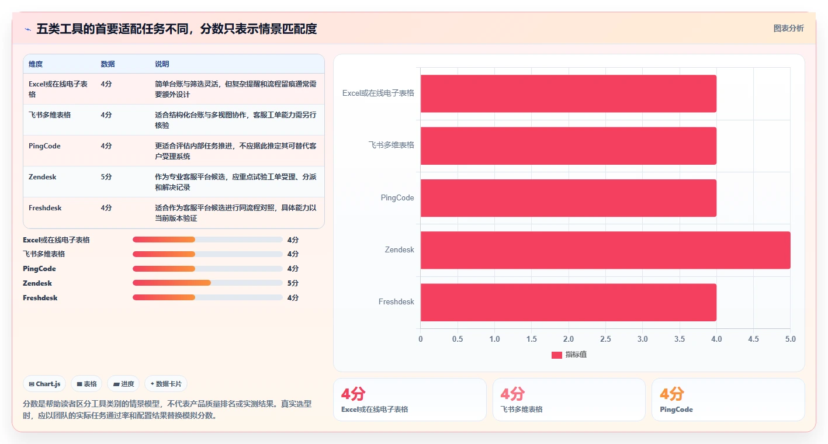Viewport: 828px width, 444px height.
Task: Click the description starting '作为专业客服平台候选'
Action: 235,182
